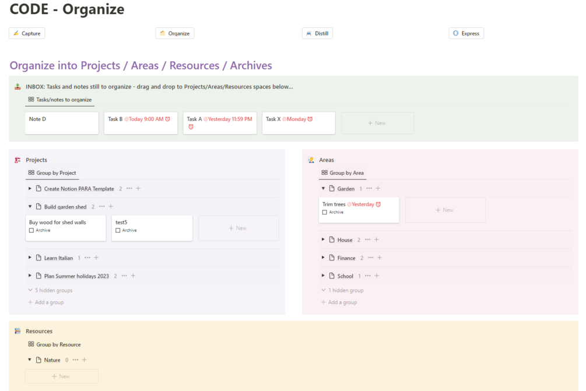Open the three-dot menu for Learn Italian group
This screenshot has width=586, height=391.
pyautogui.click(x=87, y=258)
